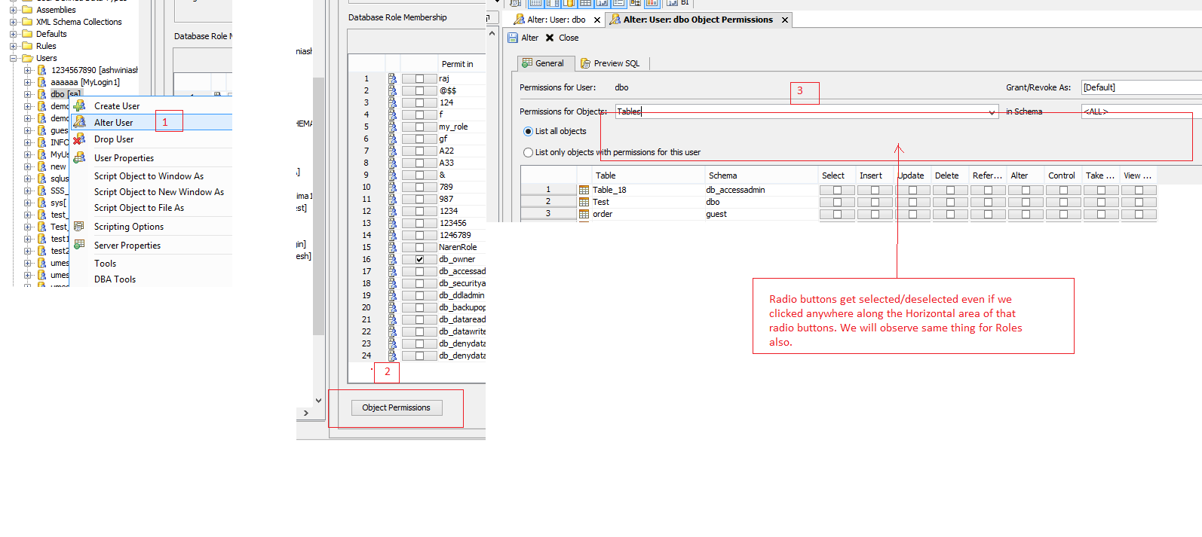Click the Defaults folder icon
Viewport: 1202px width, 537px height.
27,34
